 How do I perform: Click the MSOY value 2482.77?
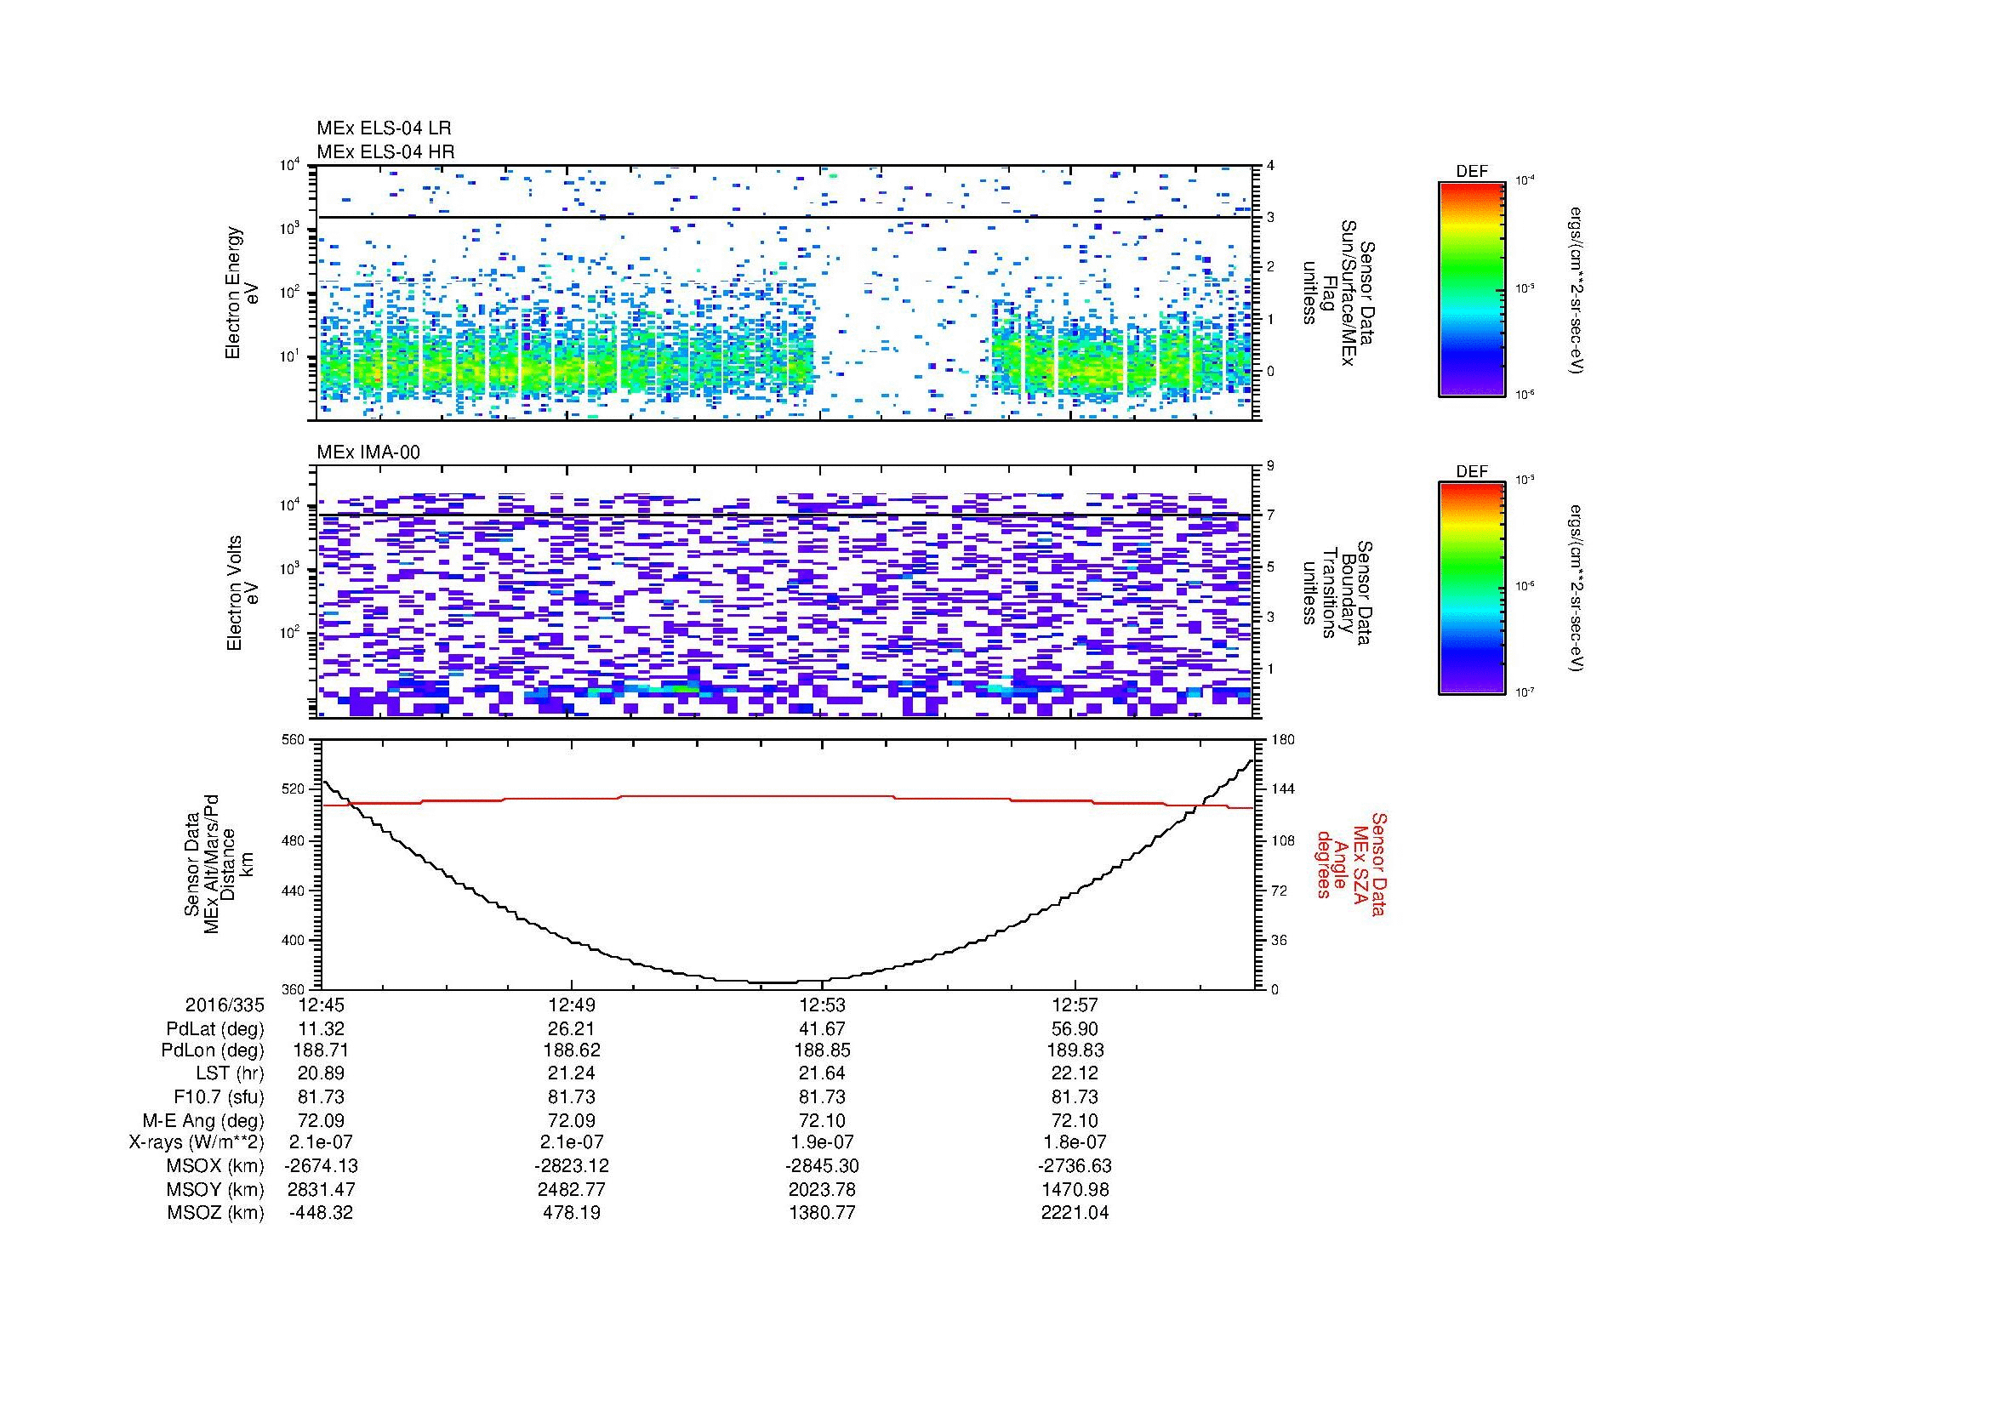(571, 1189)
